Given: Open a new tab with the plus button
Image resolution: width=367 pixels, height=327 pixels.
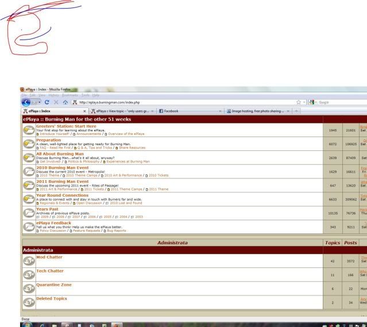Looking at the screenshot, I should pyautogui.click(x=296, y=111).
